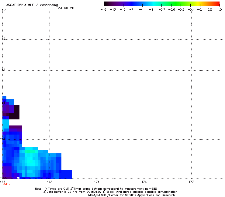This screenshot has width=225, height=197.
Task: Click the color bar label "-0.6"
Action: (171, 10)
